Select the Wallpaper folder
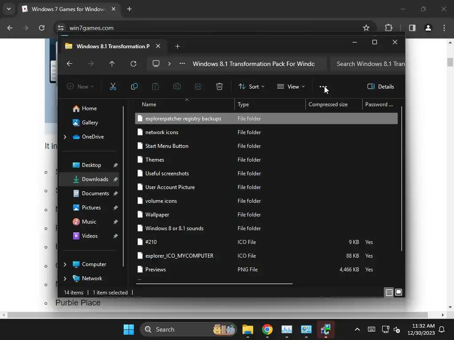The height and width of the screenshot is (340, 454). 266,215
